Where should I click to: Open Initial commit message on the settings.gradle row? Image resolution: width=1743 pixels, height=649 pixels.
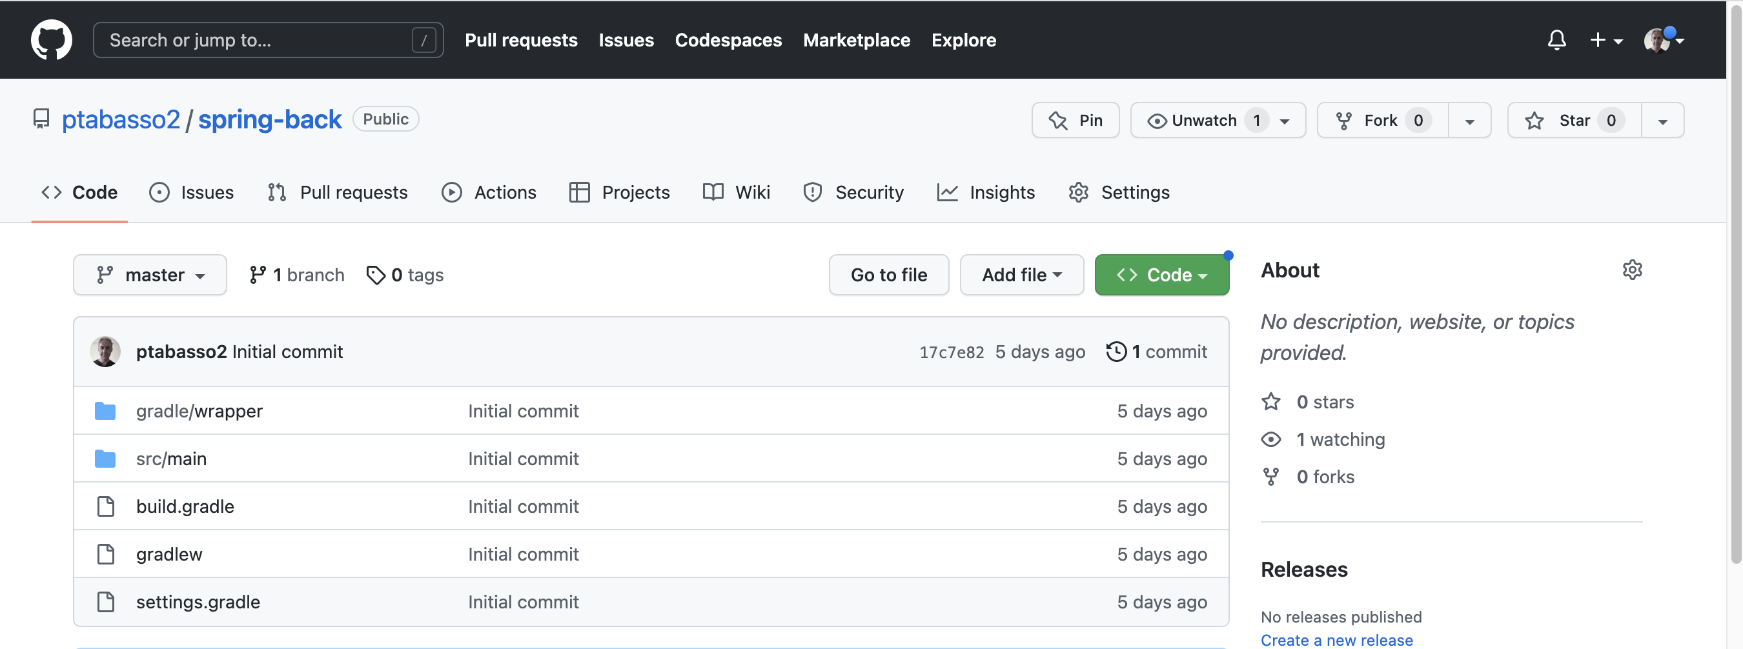tap(523, 602)
